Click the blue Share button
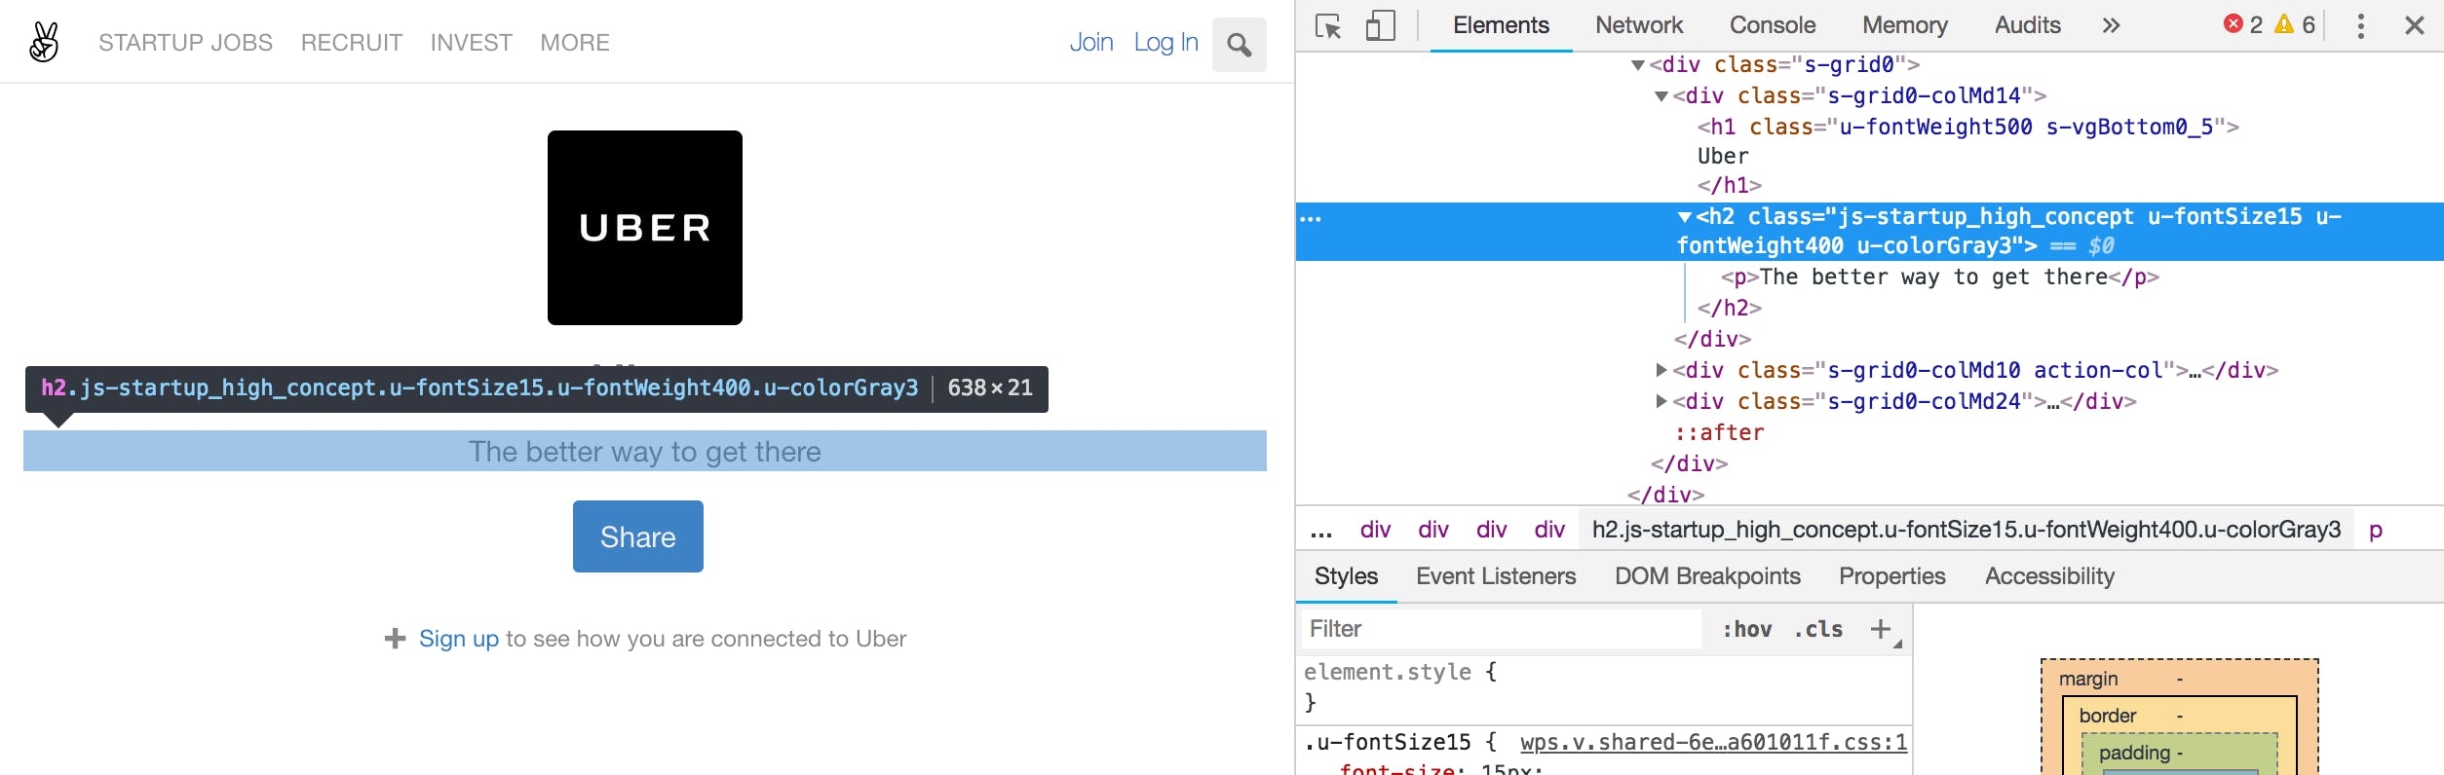 point(638,536)
